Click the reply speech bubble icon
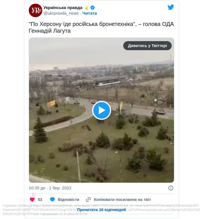This screenshot has height=219, width=203. tap(52, 200)
